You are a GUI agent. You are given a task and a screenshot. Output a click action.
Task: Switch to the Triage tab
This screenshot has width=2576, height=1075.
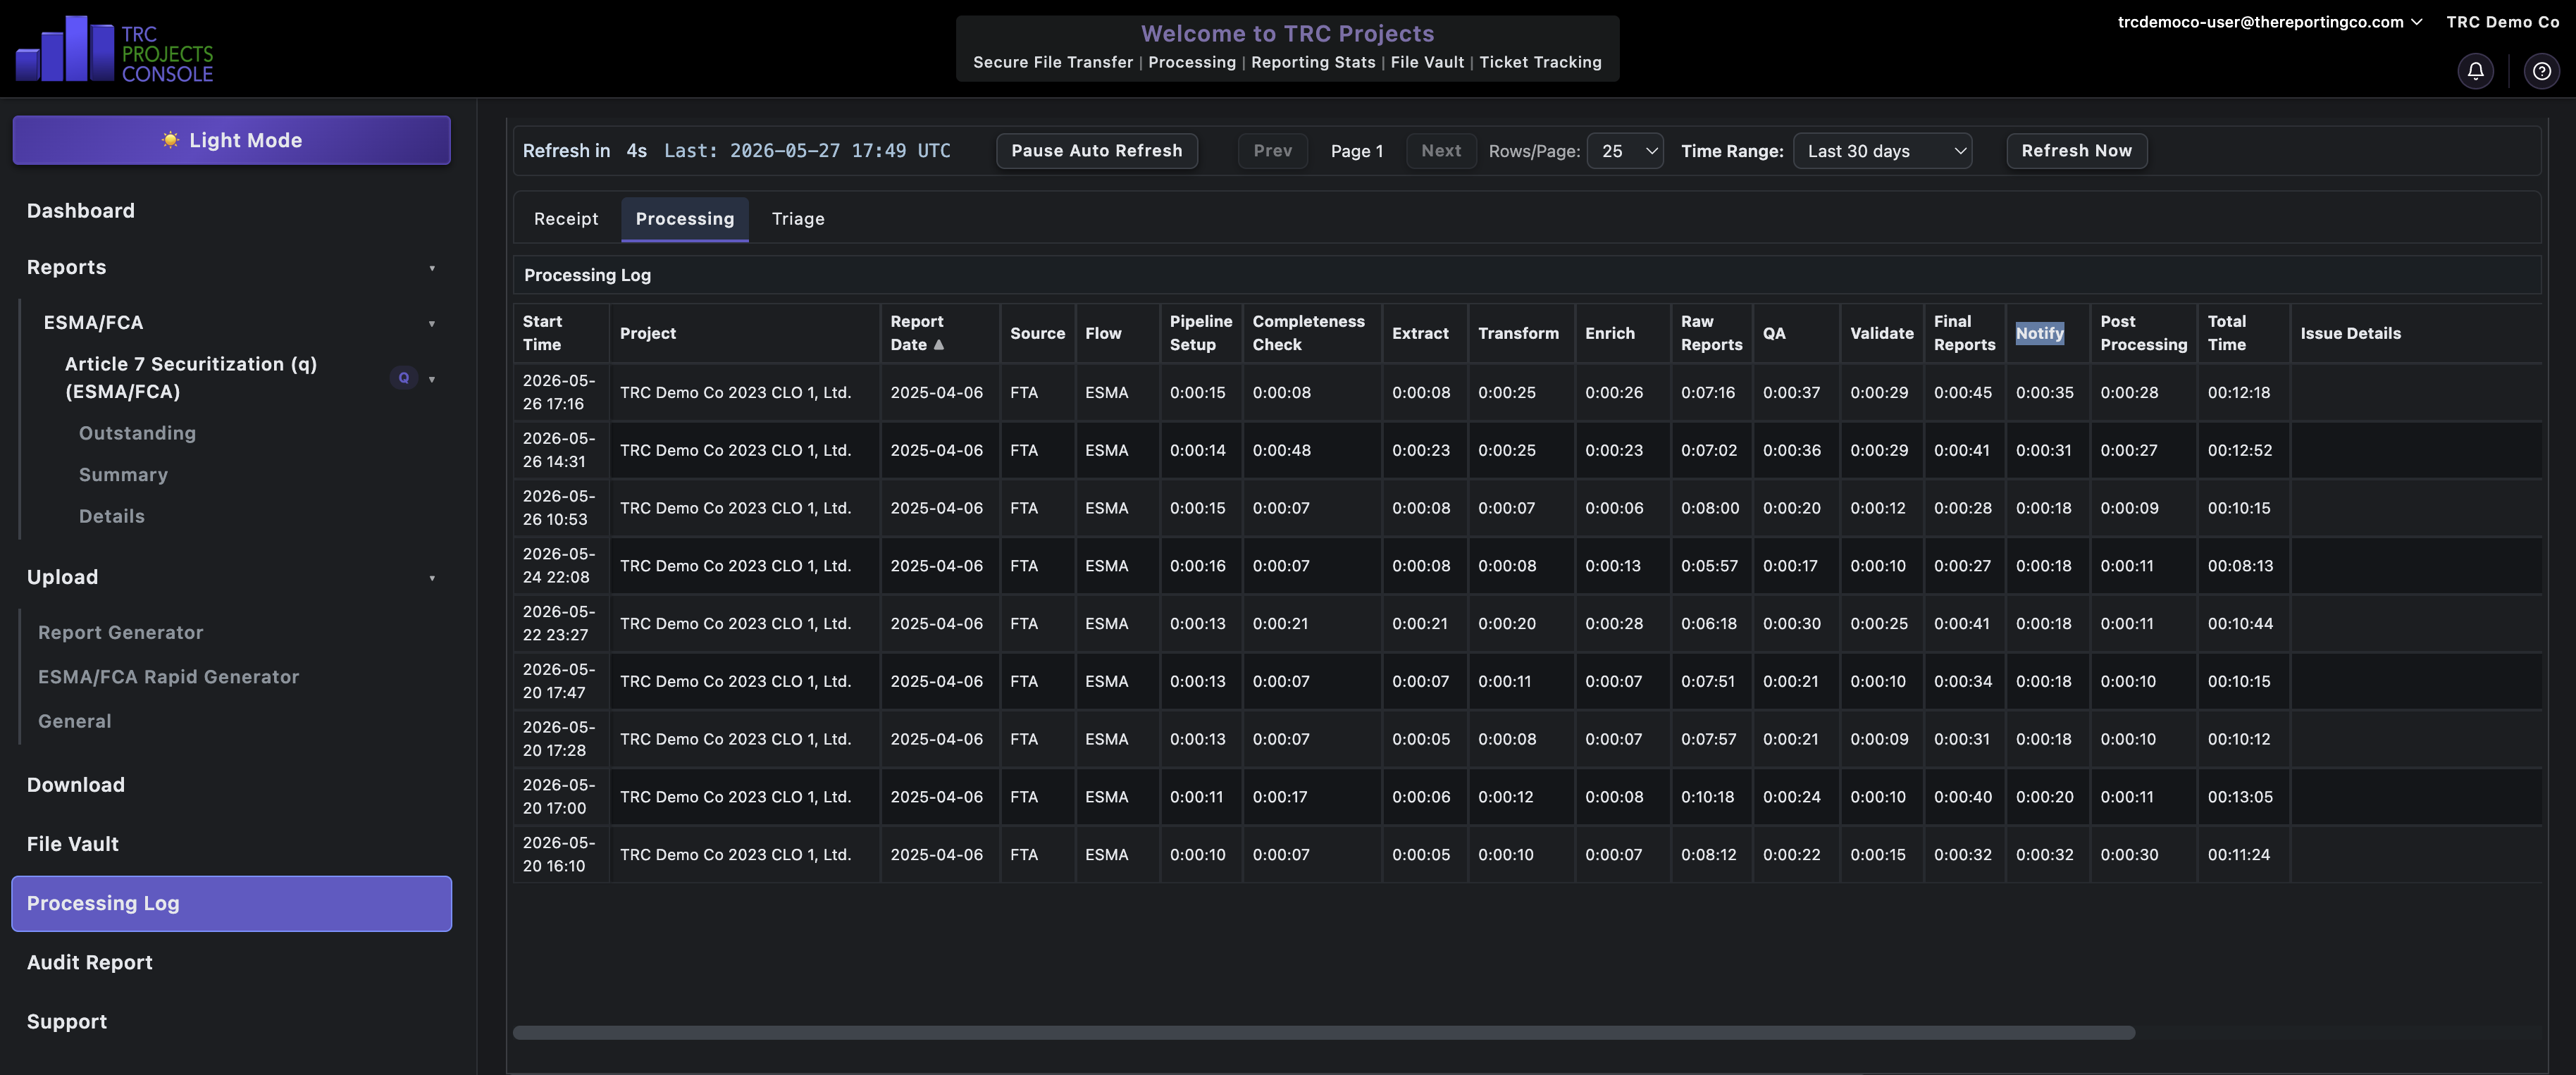pyautogui.click(x=798, y=219)
